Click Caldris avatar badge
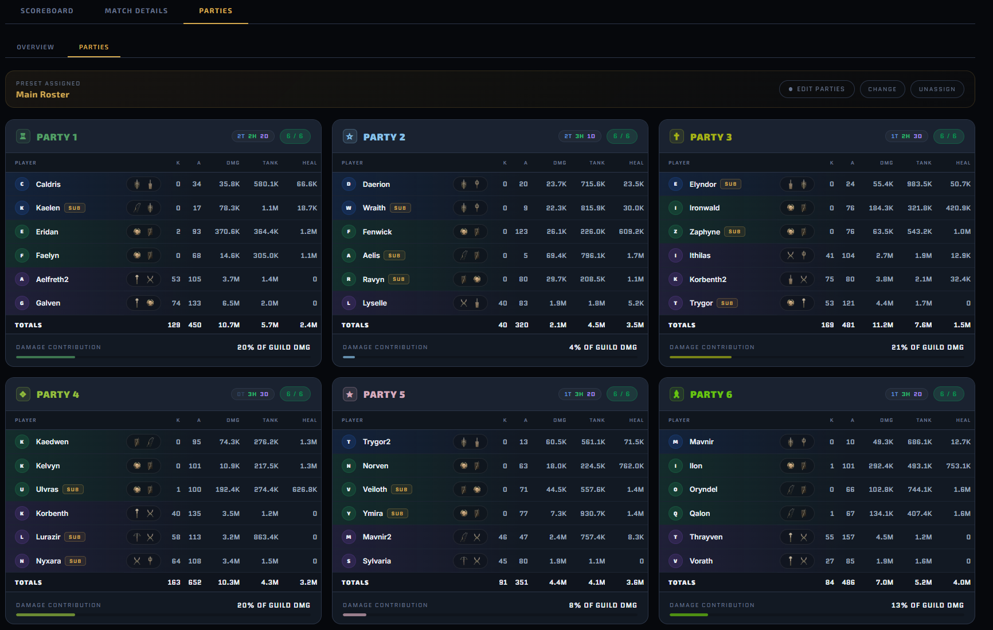This screenshot has height=630, width=993. [22, 184]
